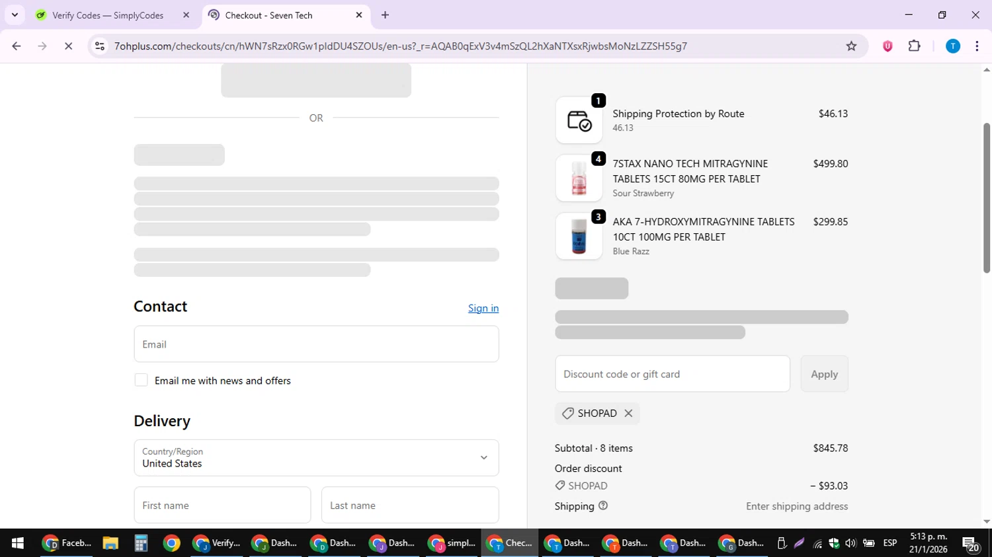Image resolution: width=992 pixels, height=557 pixels.
Task: Open the Chrome three-dot menu
Action: 977,46
